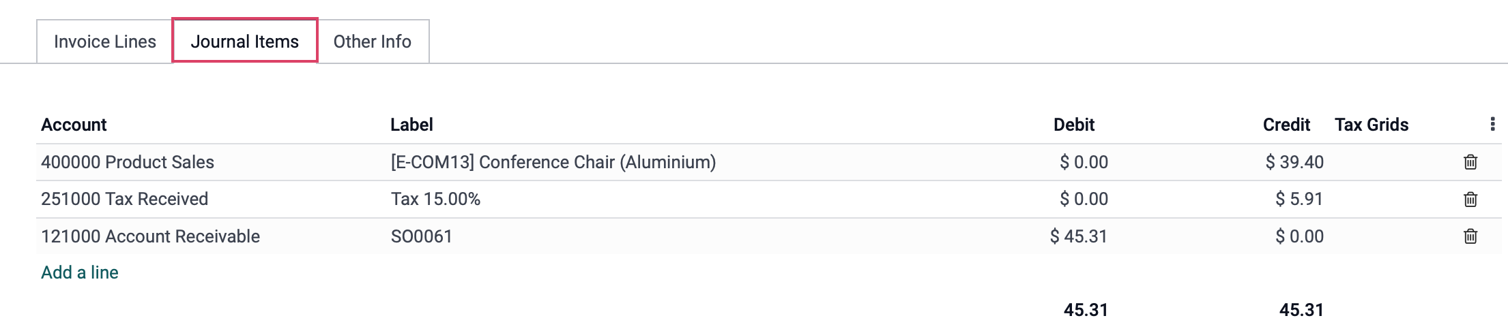Screen dimensions: 1508x331
Task: Sort by the Account column header
Action: coord(74,125)
